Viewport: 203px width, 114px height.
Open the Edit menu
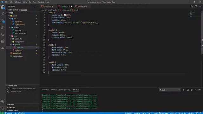click(11, 2)
